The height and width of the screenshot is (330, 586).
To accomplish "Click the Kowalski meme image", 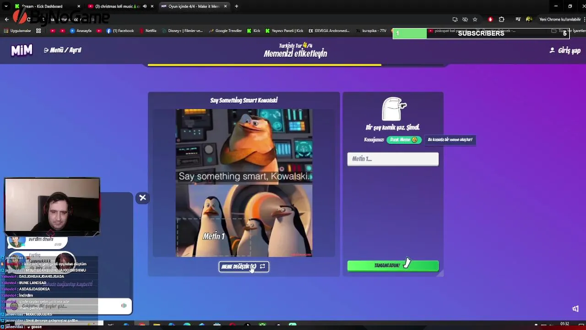I will coord(244,183).
